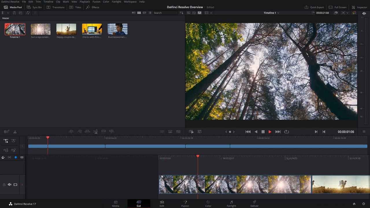Click the Quick Export button

(314, 7)
